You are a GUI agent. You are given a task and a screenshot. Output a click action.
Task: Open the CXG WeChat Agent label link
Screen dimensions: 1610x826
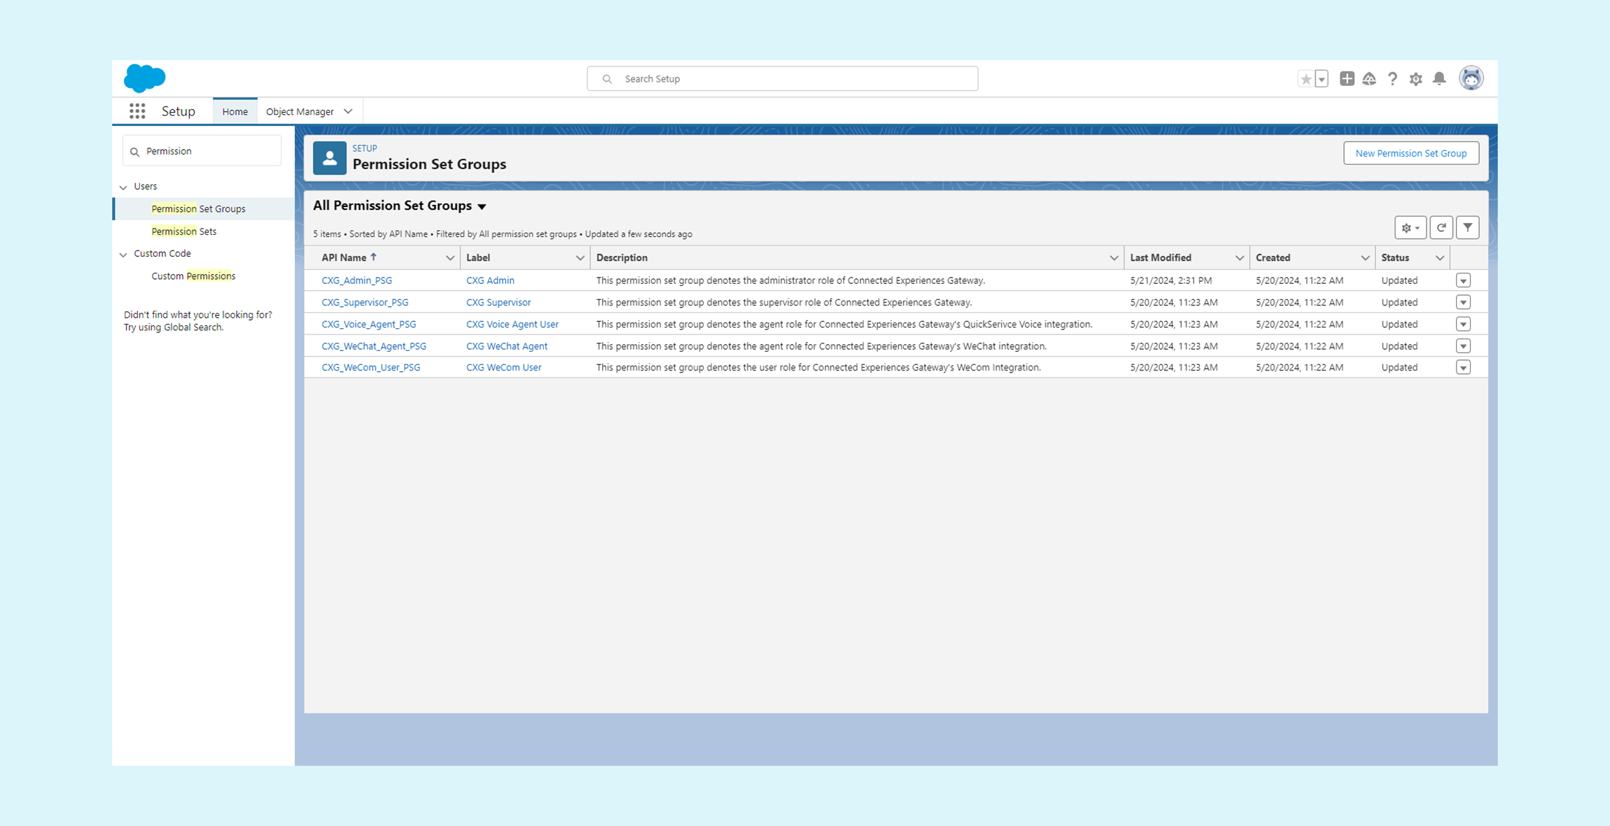pos(506,346)
